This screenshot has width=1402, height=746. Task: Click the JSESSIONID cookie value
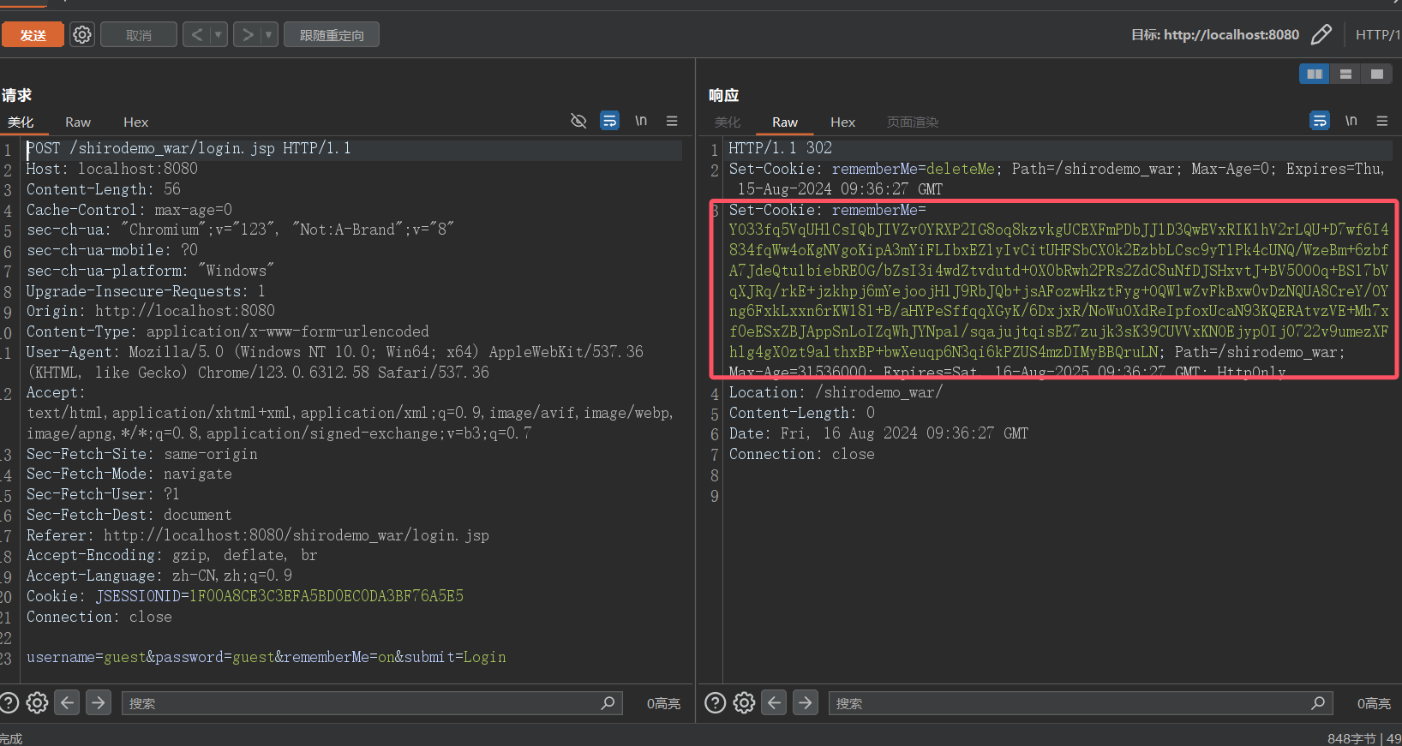pos(327,596)
